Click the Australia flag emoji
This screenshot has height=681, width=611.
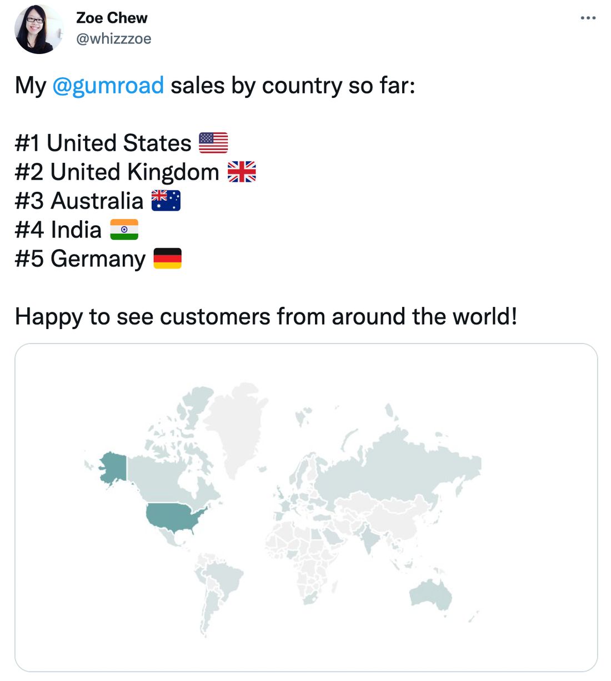(x=166, y=201)
